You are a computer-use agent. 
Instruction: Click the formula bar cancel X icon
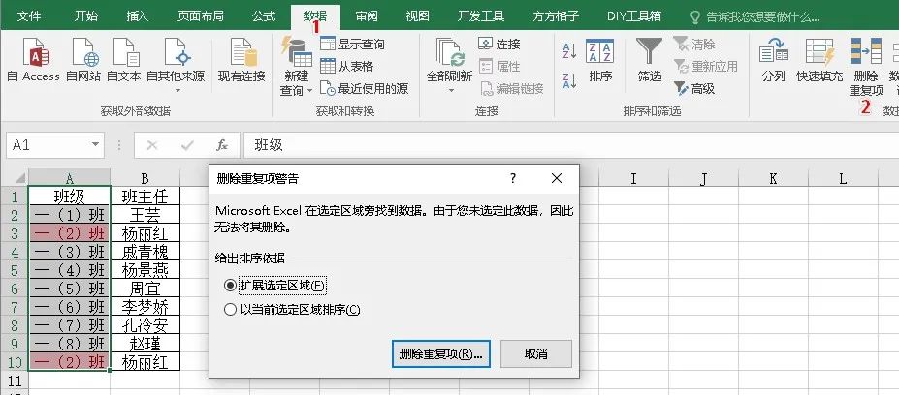152,145
